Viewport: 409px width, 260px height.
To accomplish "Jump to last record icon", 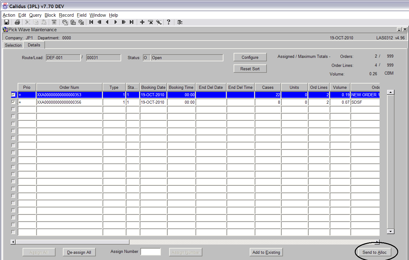I will point(131,22).
